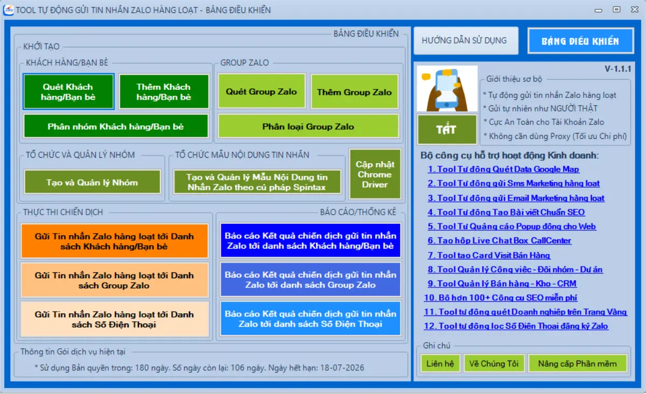Open the Group Zalo campaign results report
Viewport: 646px width, 394px height.
coord(310,280)
